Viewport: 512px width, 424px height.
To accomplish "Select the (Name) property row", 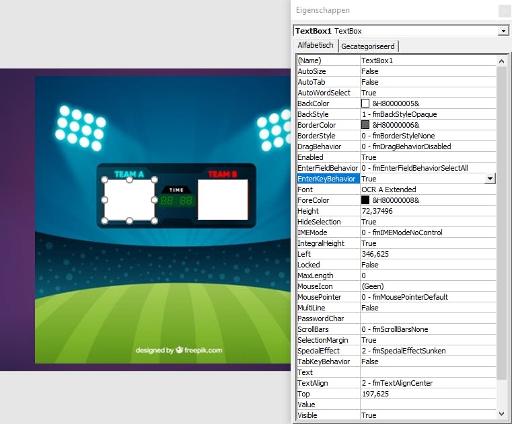I will 396,60.
